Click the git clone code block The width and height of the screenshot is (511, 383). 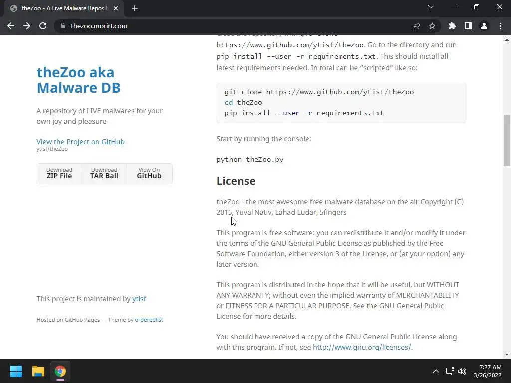pos(341,103)
